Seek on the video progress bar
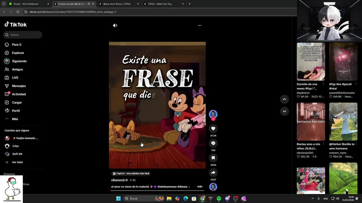 click(x=157, y=191)
